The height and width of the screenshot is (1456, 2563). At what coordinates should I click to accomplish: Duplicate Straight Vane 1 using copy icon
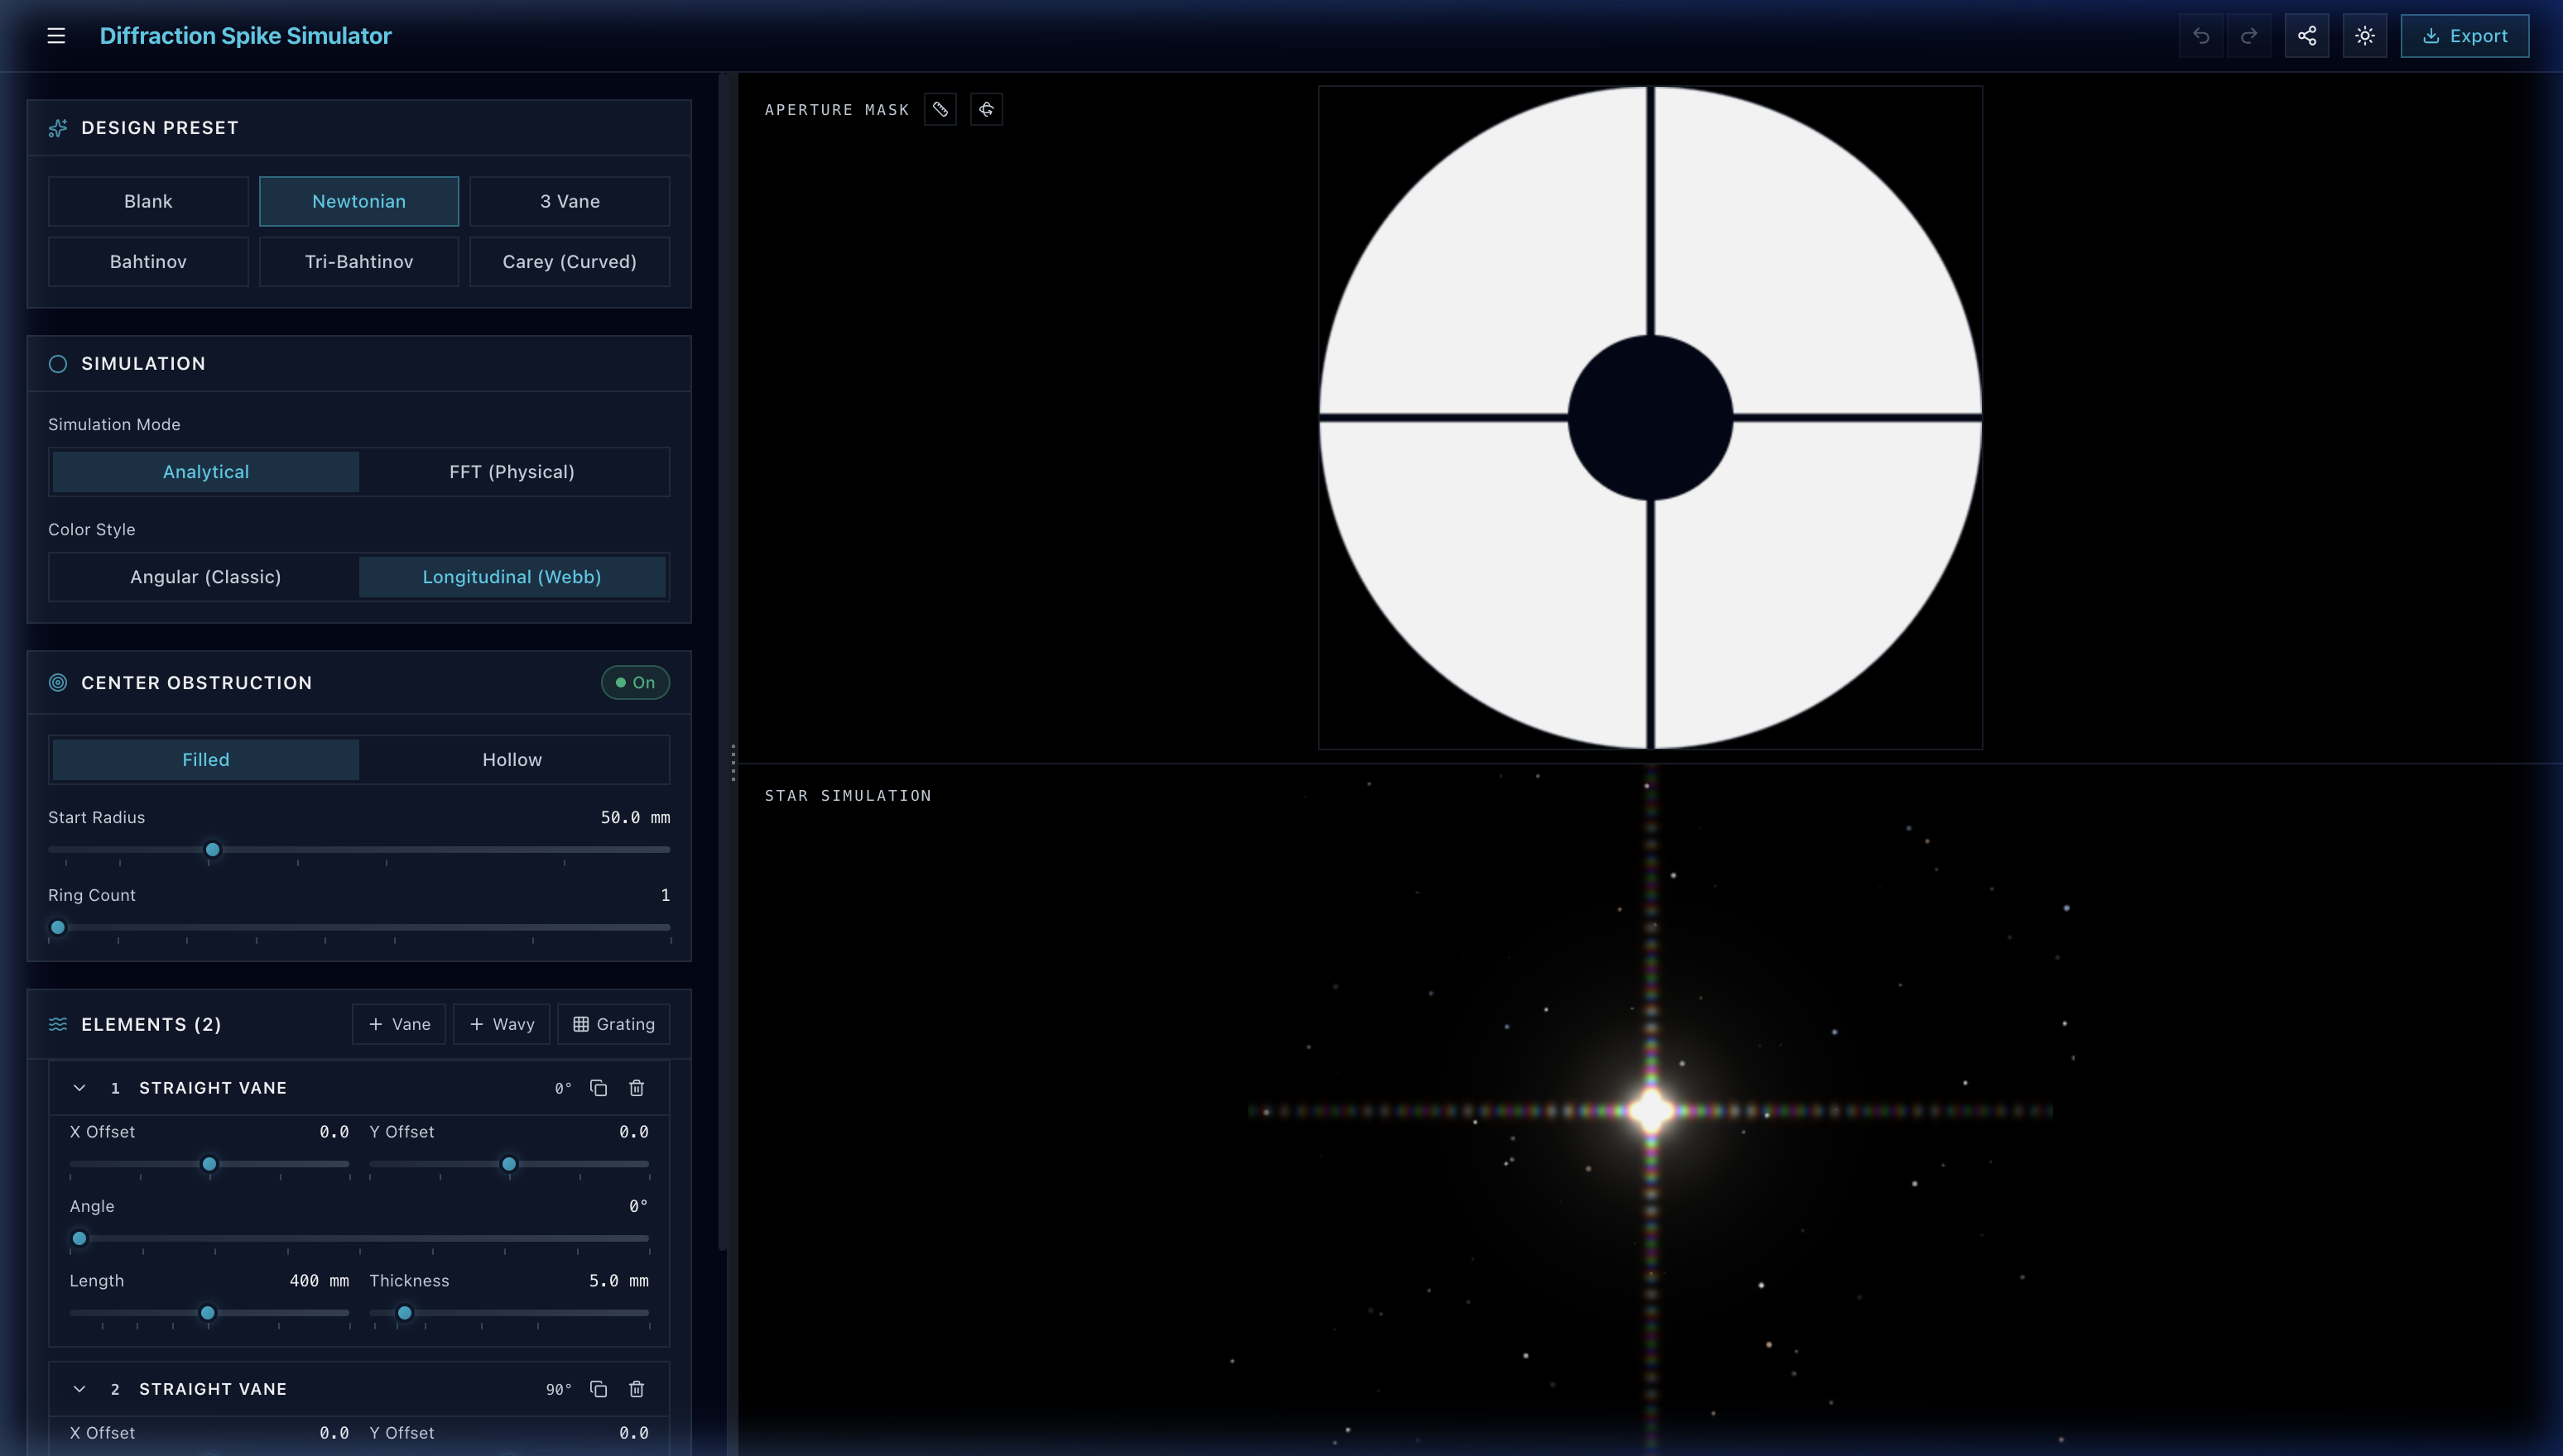click(599, 1087)
